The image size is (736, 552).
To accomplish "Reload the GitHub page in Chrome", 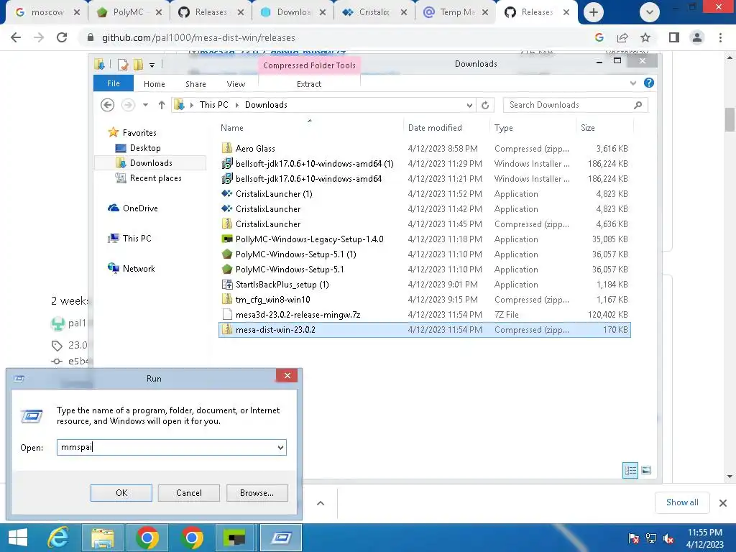I will point(62,37).
